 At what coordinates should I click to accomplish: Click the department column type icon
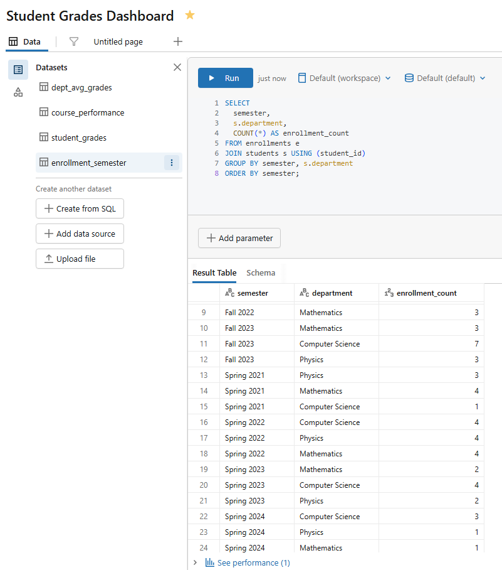tap(304, 293)
